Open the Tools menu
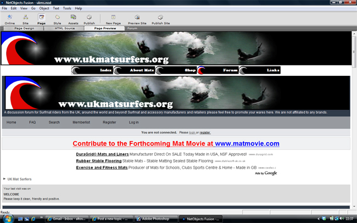 click(67, 8)
